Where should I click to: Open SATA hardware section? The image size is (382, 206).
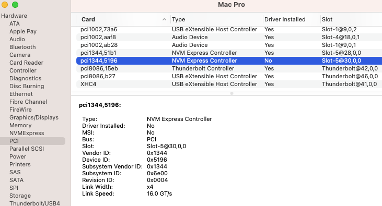(16, 180)
